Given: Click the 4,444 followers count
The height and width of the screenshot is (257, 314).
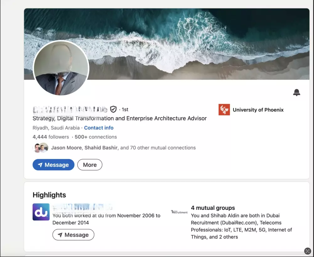Looking at the screenshot, I should point(51,137).
